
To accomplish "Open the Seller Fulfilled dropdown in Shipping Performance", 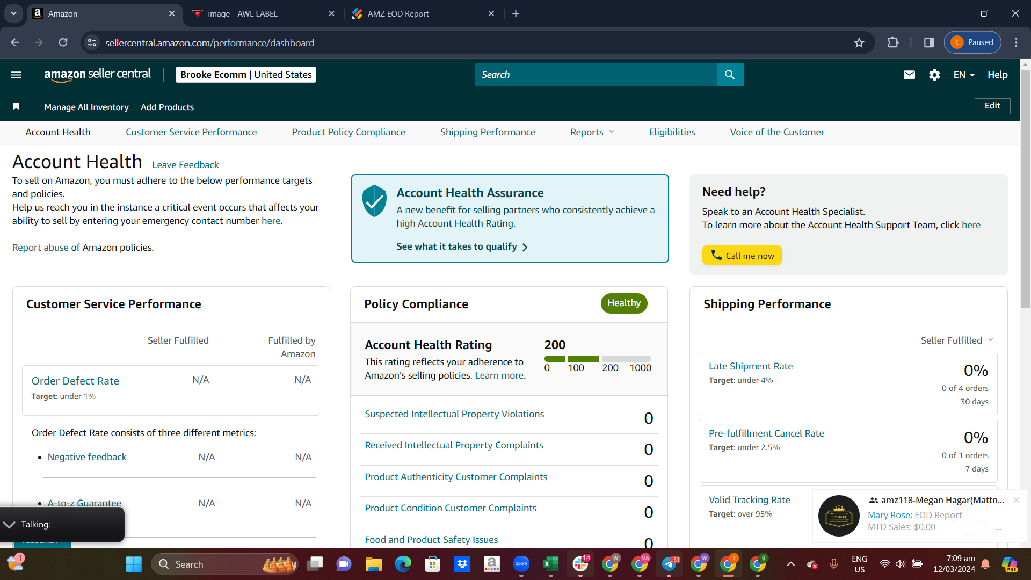I will click(957, 340).
